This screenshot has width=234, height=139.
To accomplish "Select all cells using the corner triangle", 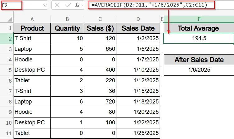I will 10,19.
